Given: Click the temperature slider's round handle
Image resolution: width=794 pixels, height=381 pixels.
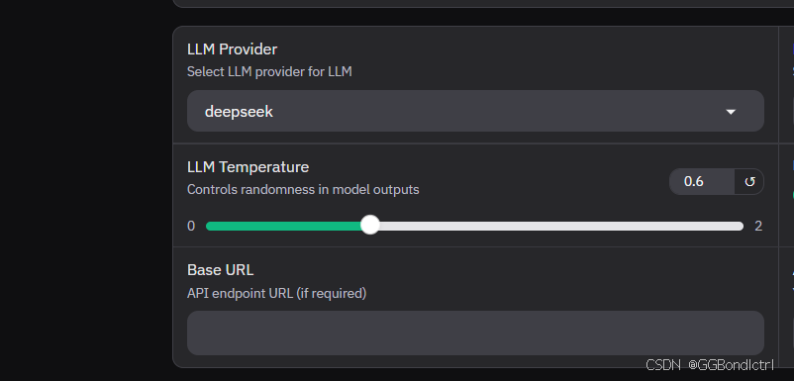Looking at the screenshot, I should [370, 225].
